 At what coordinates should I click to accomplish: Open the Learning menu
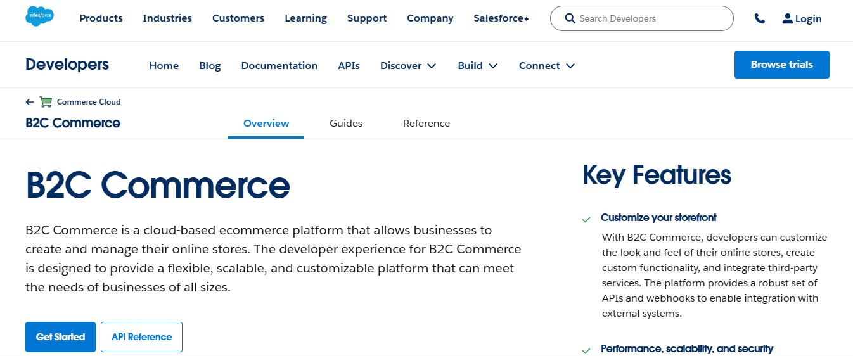coord(305,18)
